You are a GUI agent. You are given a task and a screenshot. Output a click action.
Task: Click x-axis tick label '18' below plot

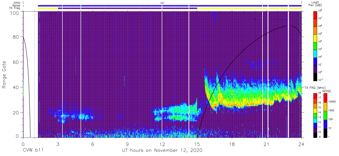point(232,144)
